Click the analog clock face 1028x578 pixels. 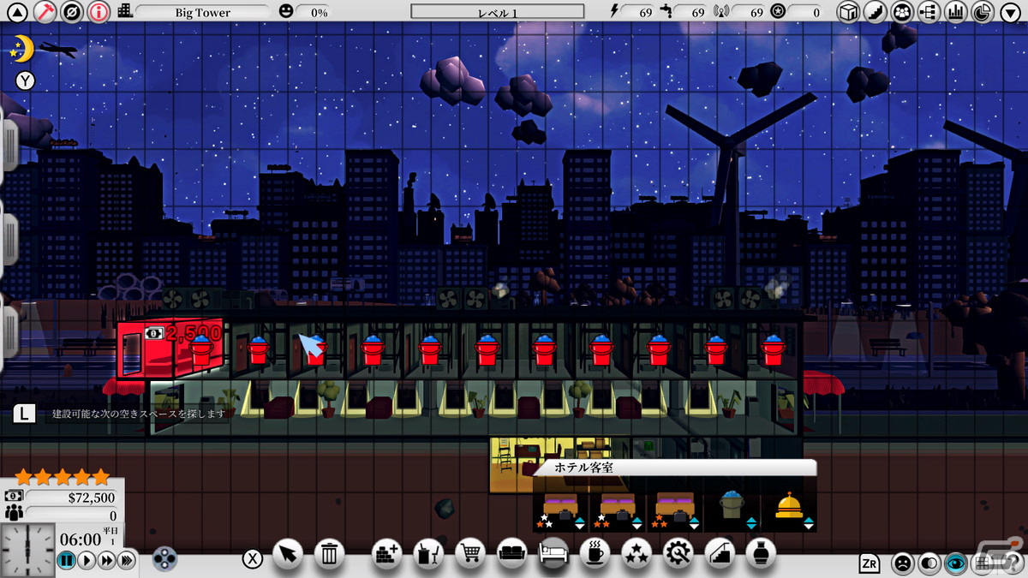point(27,550)
